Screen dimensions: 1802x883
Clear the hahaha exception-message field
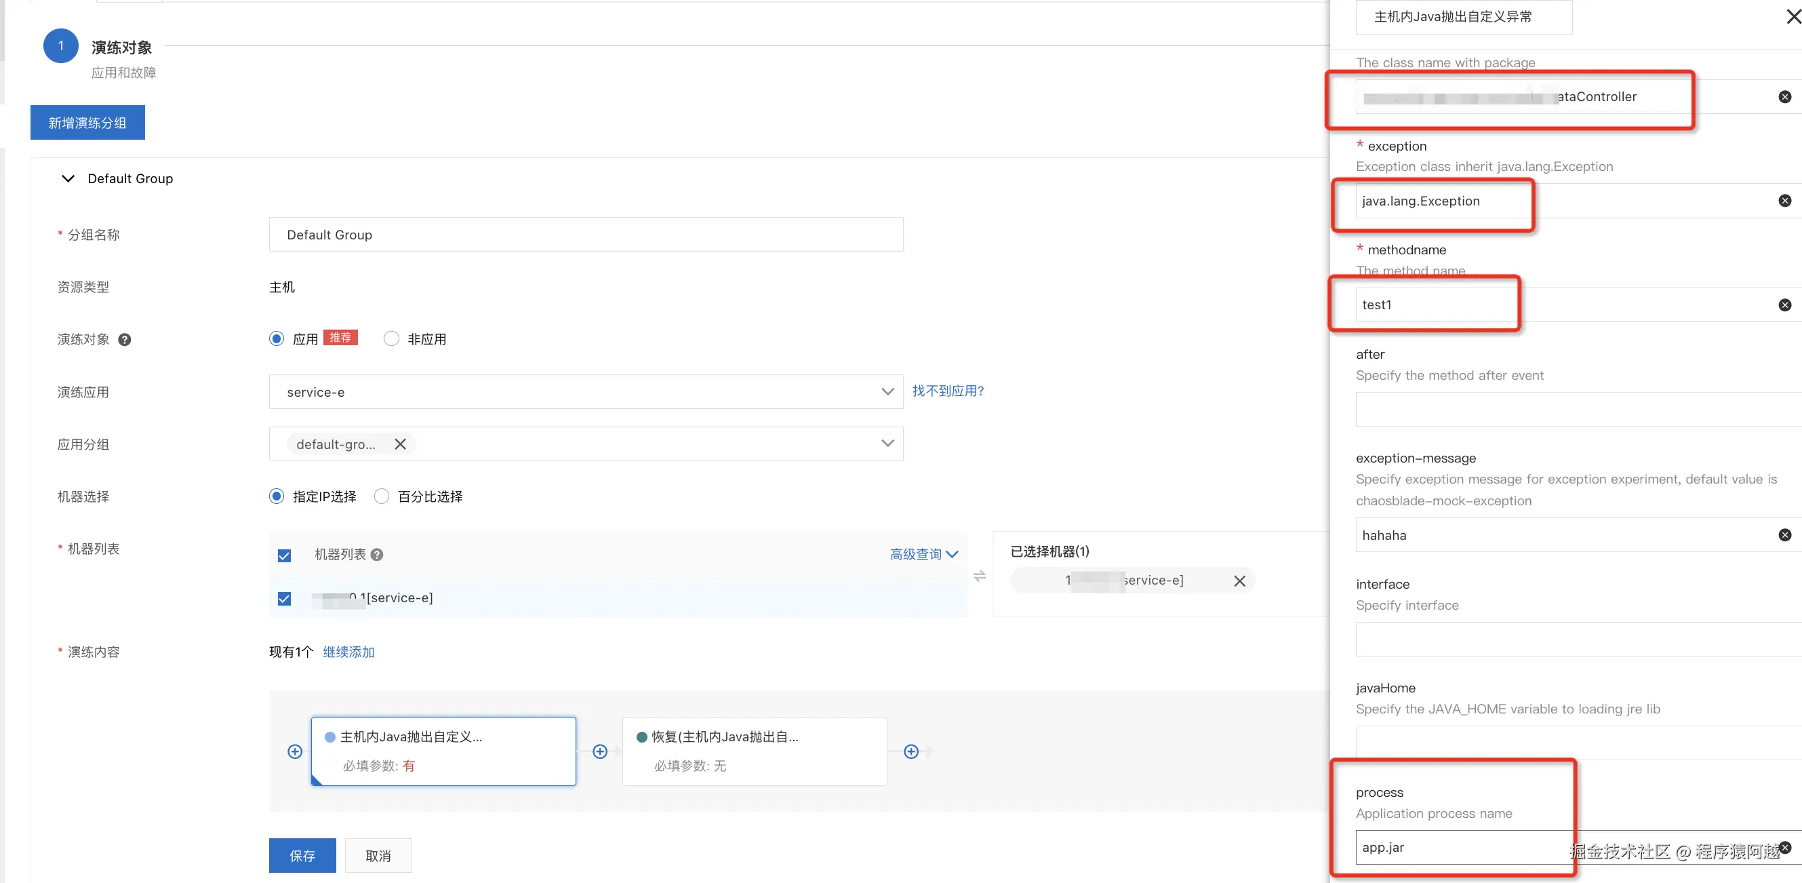[x=1784, y=534]
